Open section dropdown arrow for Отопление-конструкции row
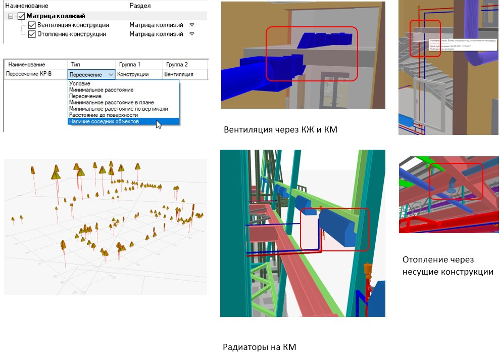The height and width of the screenshot is (352, 500). (x=191, y=34)
